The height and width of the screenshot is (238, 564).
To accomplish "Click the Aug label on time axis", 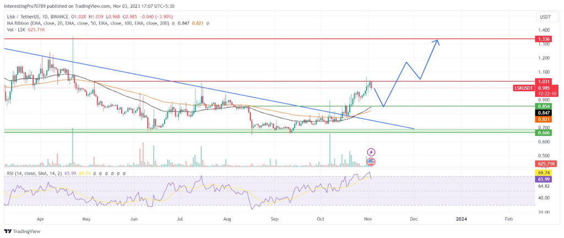I will click(x=227, y=218).
